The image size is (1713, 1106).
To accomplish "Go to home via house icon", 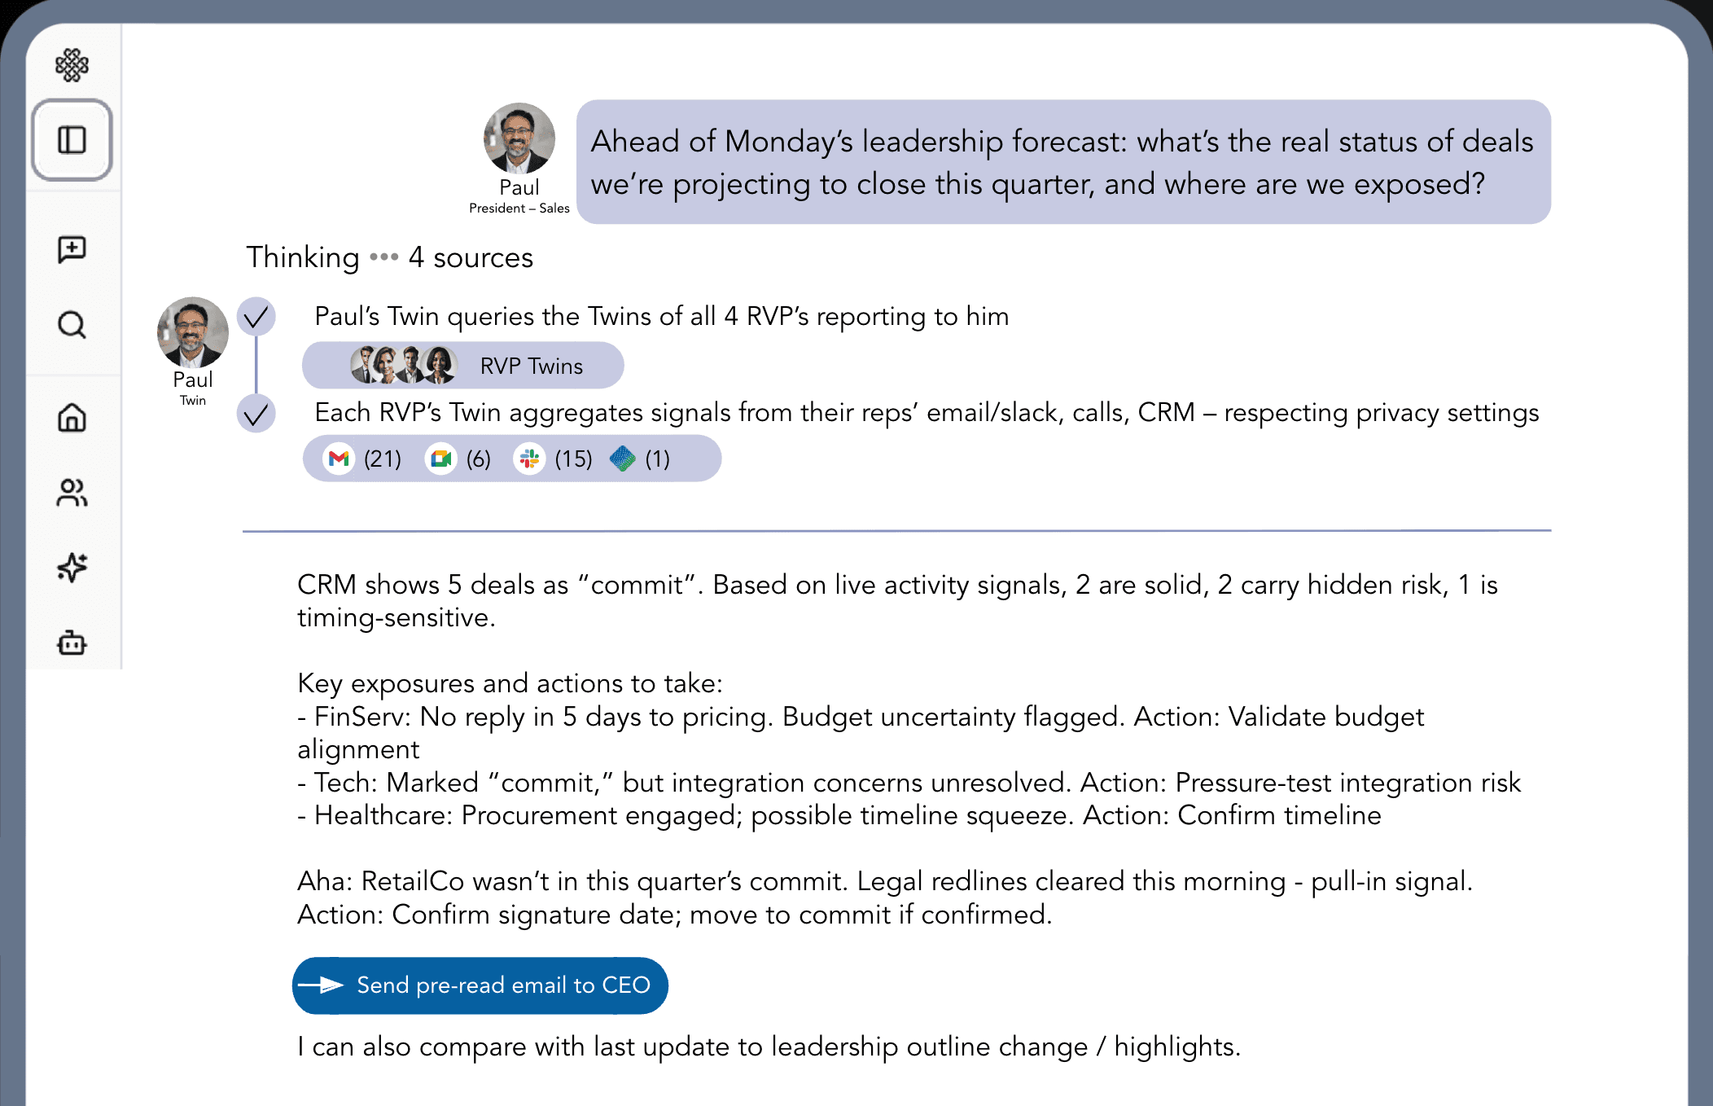I will (72, 418).
